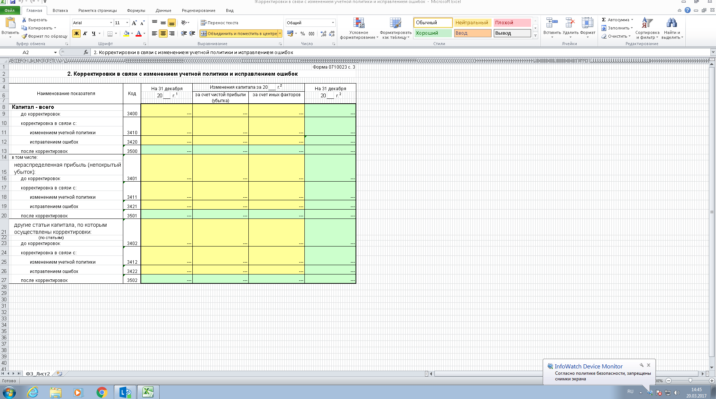
Task: Switch to the Рецензирование tab
Action: click(x=199, y=10)
